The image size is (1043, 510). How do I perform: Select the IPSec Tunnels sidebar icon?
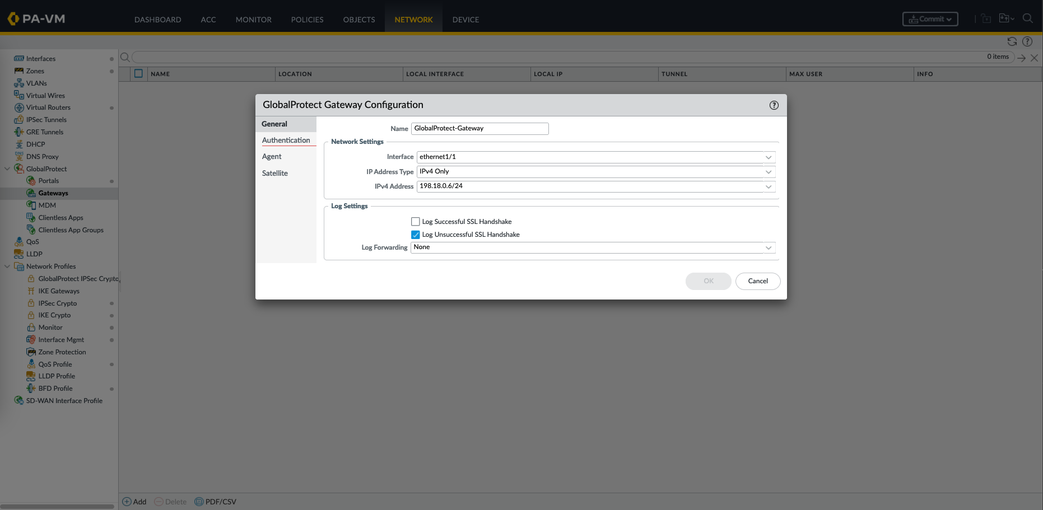point(19,120)
